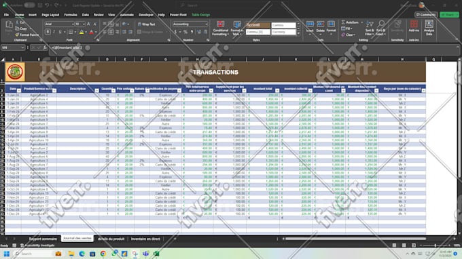Go to the Formulas tab
Viewport: 462px width, 259px height.
71,15
